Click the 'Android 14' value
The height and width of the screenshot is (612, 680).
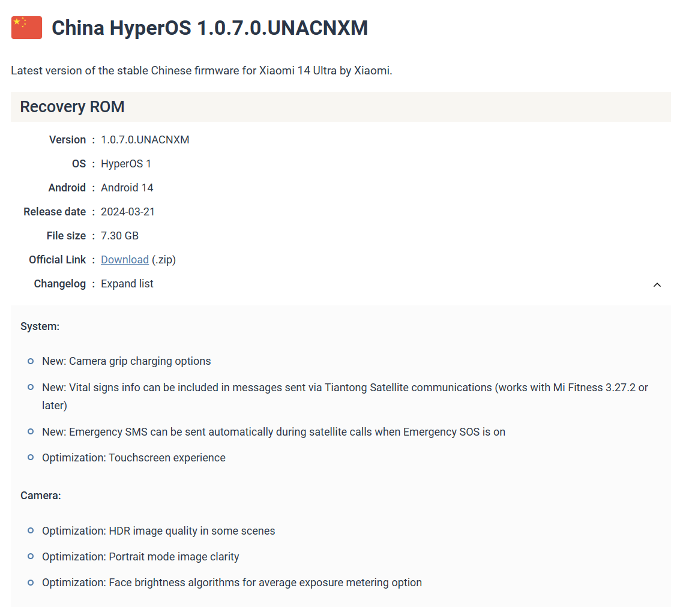point(127,188)
